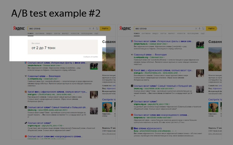Open Карты tab in left screenshot
Viewport: 233px width, 145px height.
[x=57, y=34]
